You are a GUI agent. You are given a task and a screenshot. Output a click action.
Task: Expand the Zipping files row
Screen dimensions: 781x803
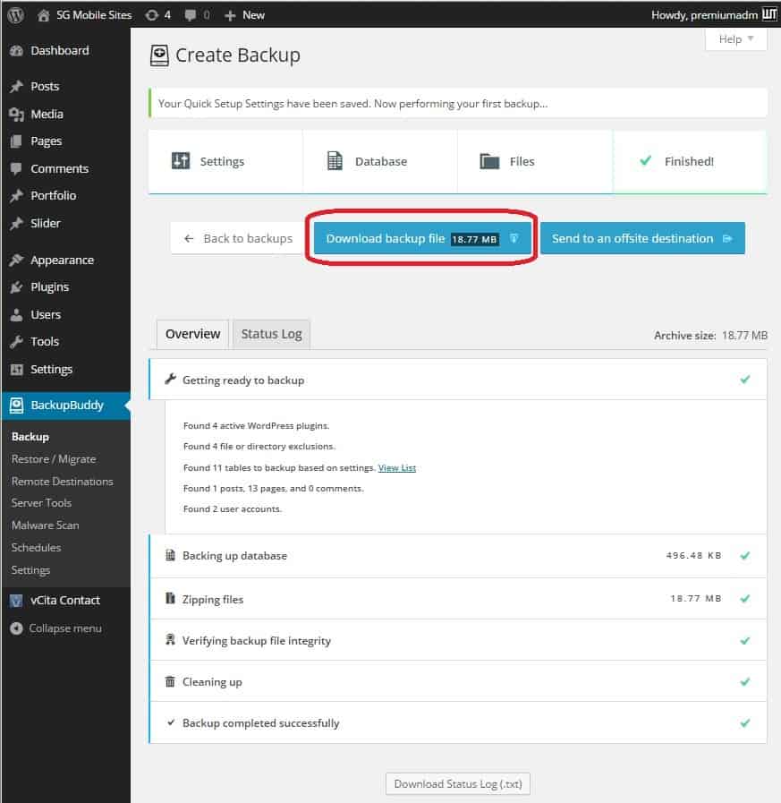pos(458,599)
